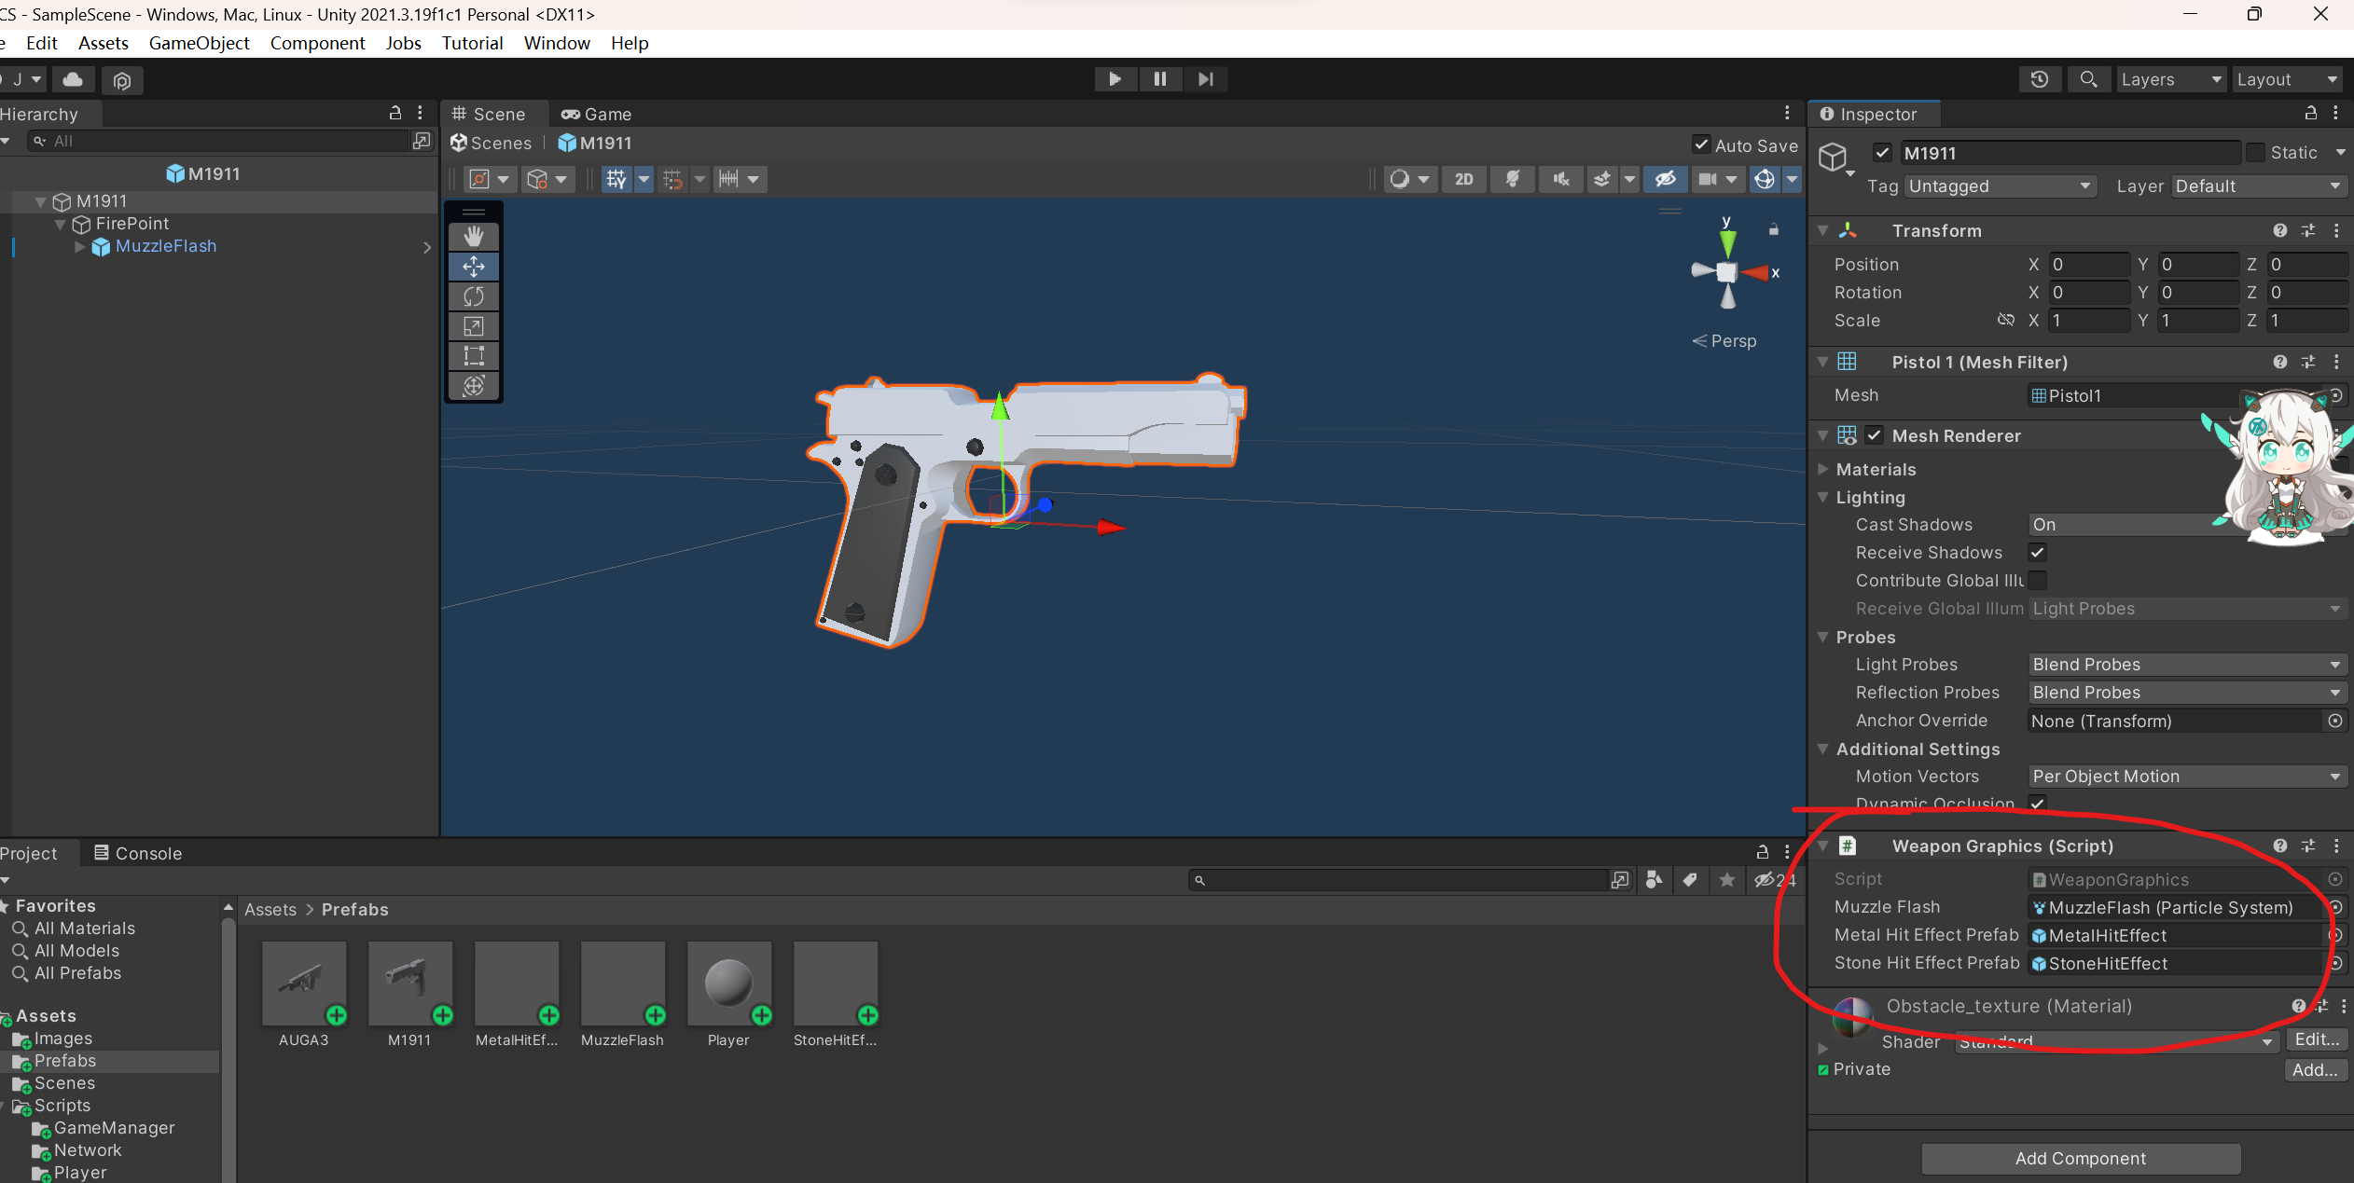The width and height of the screenshot is (2354, 1183).
Task: Open the global search magnifier icon
Action: 2088,79
